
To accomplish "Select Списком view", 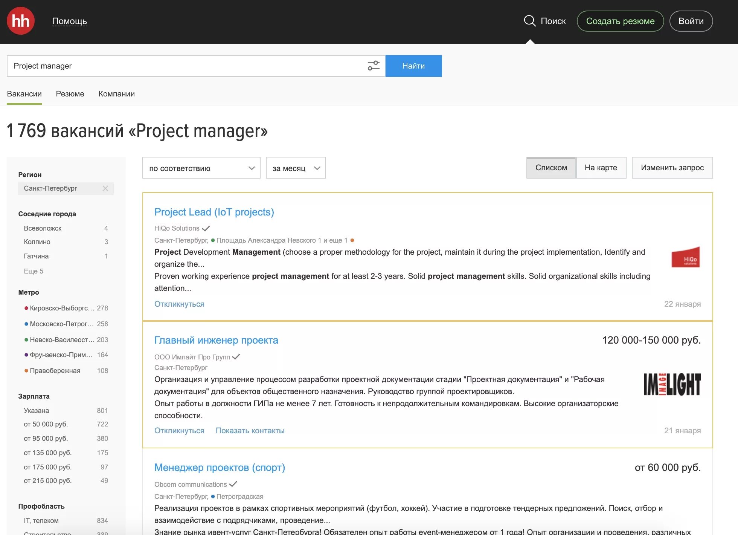I will pos(551,168).
